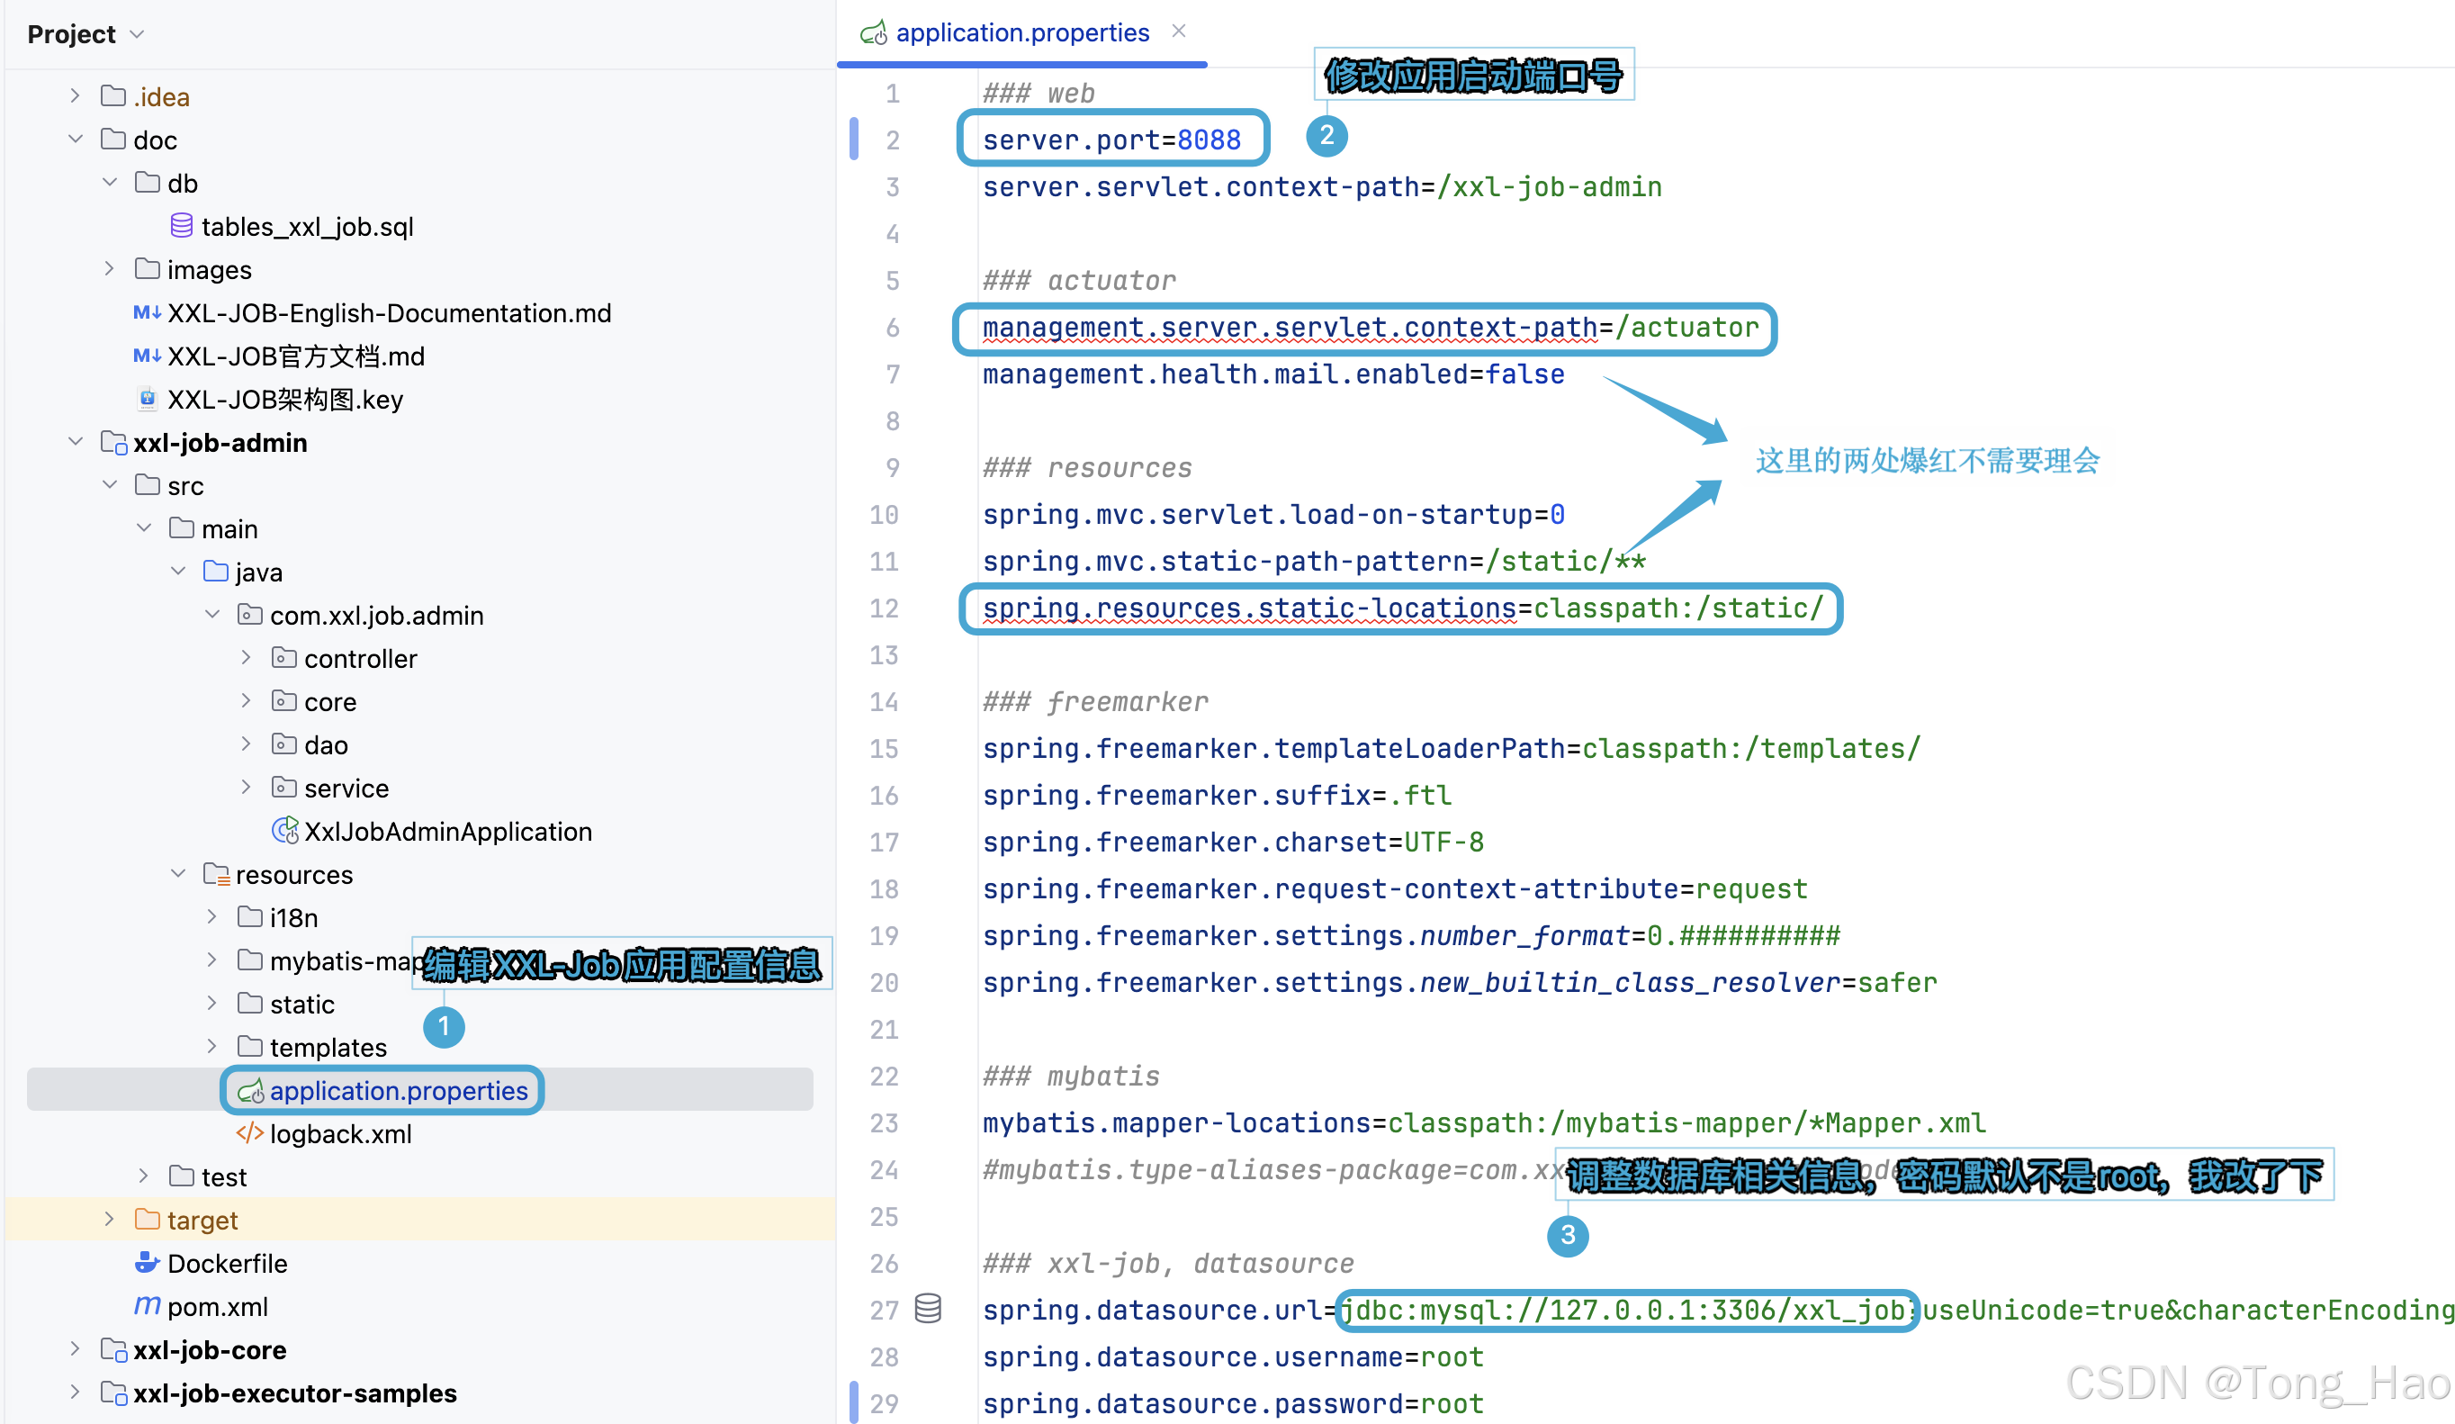Click the XxlJobAdminApplication Spring class icon
This screenshot has width=2455, height=1424.
pos(284,832)
